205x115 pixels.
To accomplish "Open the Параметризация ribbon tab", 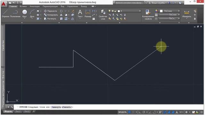I will pos(50,6).
